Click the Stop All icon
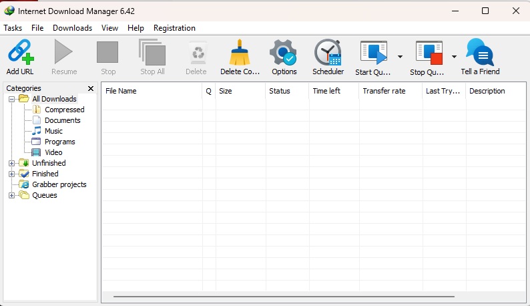The width and height of the screenshot is (530, 306). (152, 52)
